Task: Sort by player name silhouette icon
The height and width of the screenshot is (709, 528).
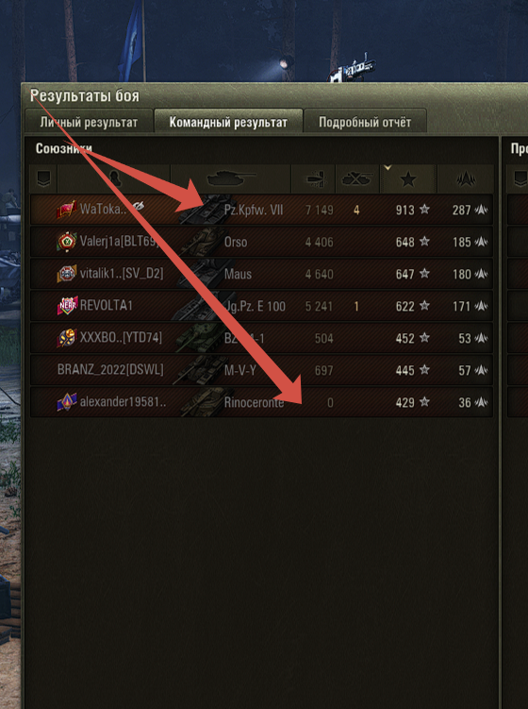Action: point(114,178)
